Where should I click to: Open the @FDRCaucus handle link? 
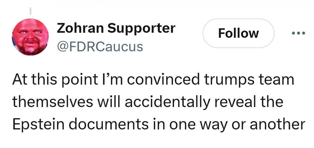click(x=99, y=46)
